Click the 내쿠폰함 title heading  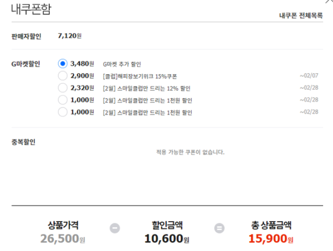[x=31, y=9]
